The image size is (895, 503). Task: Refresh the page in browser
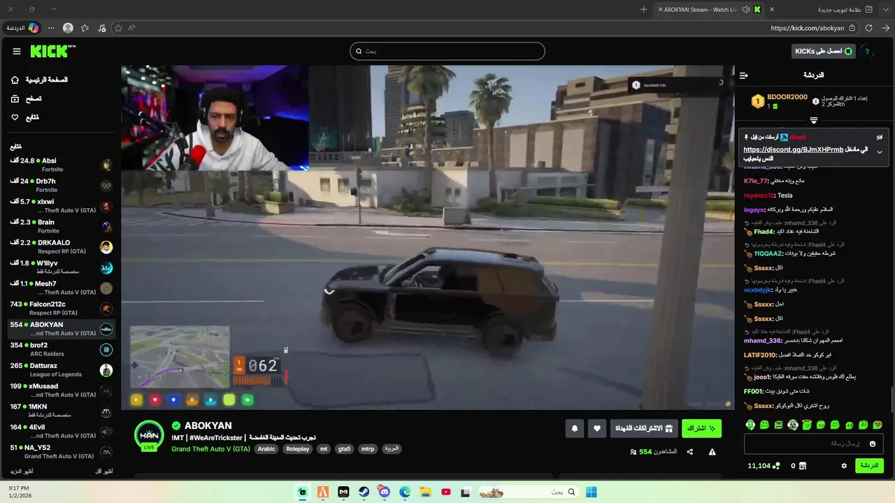coord(868,28)
